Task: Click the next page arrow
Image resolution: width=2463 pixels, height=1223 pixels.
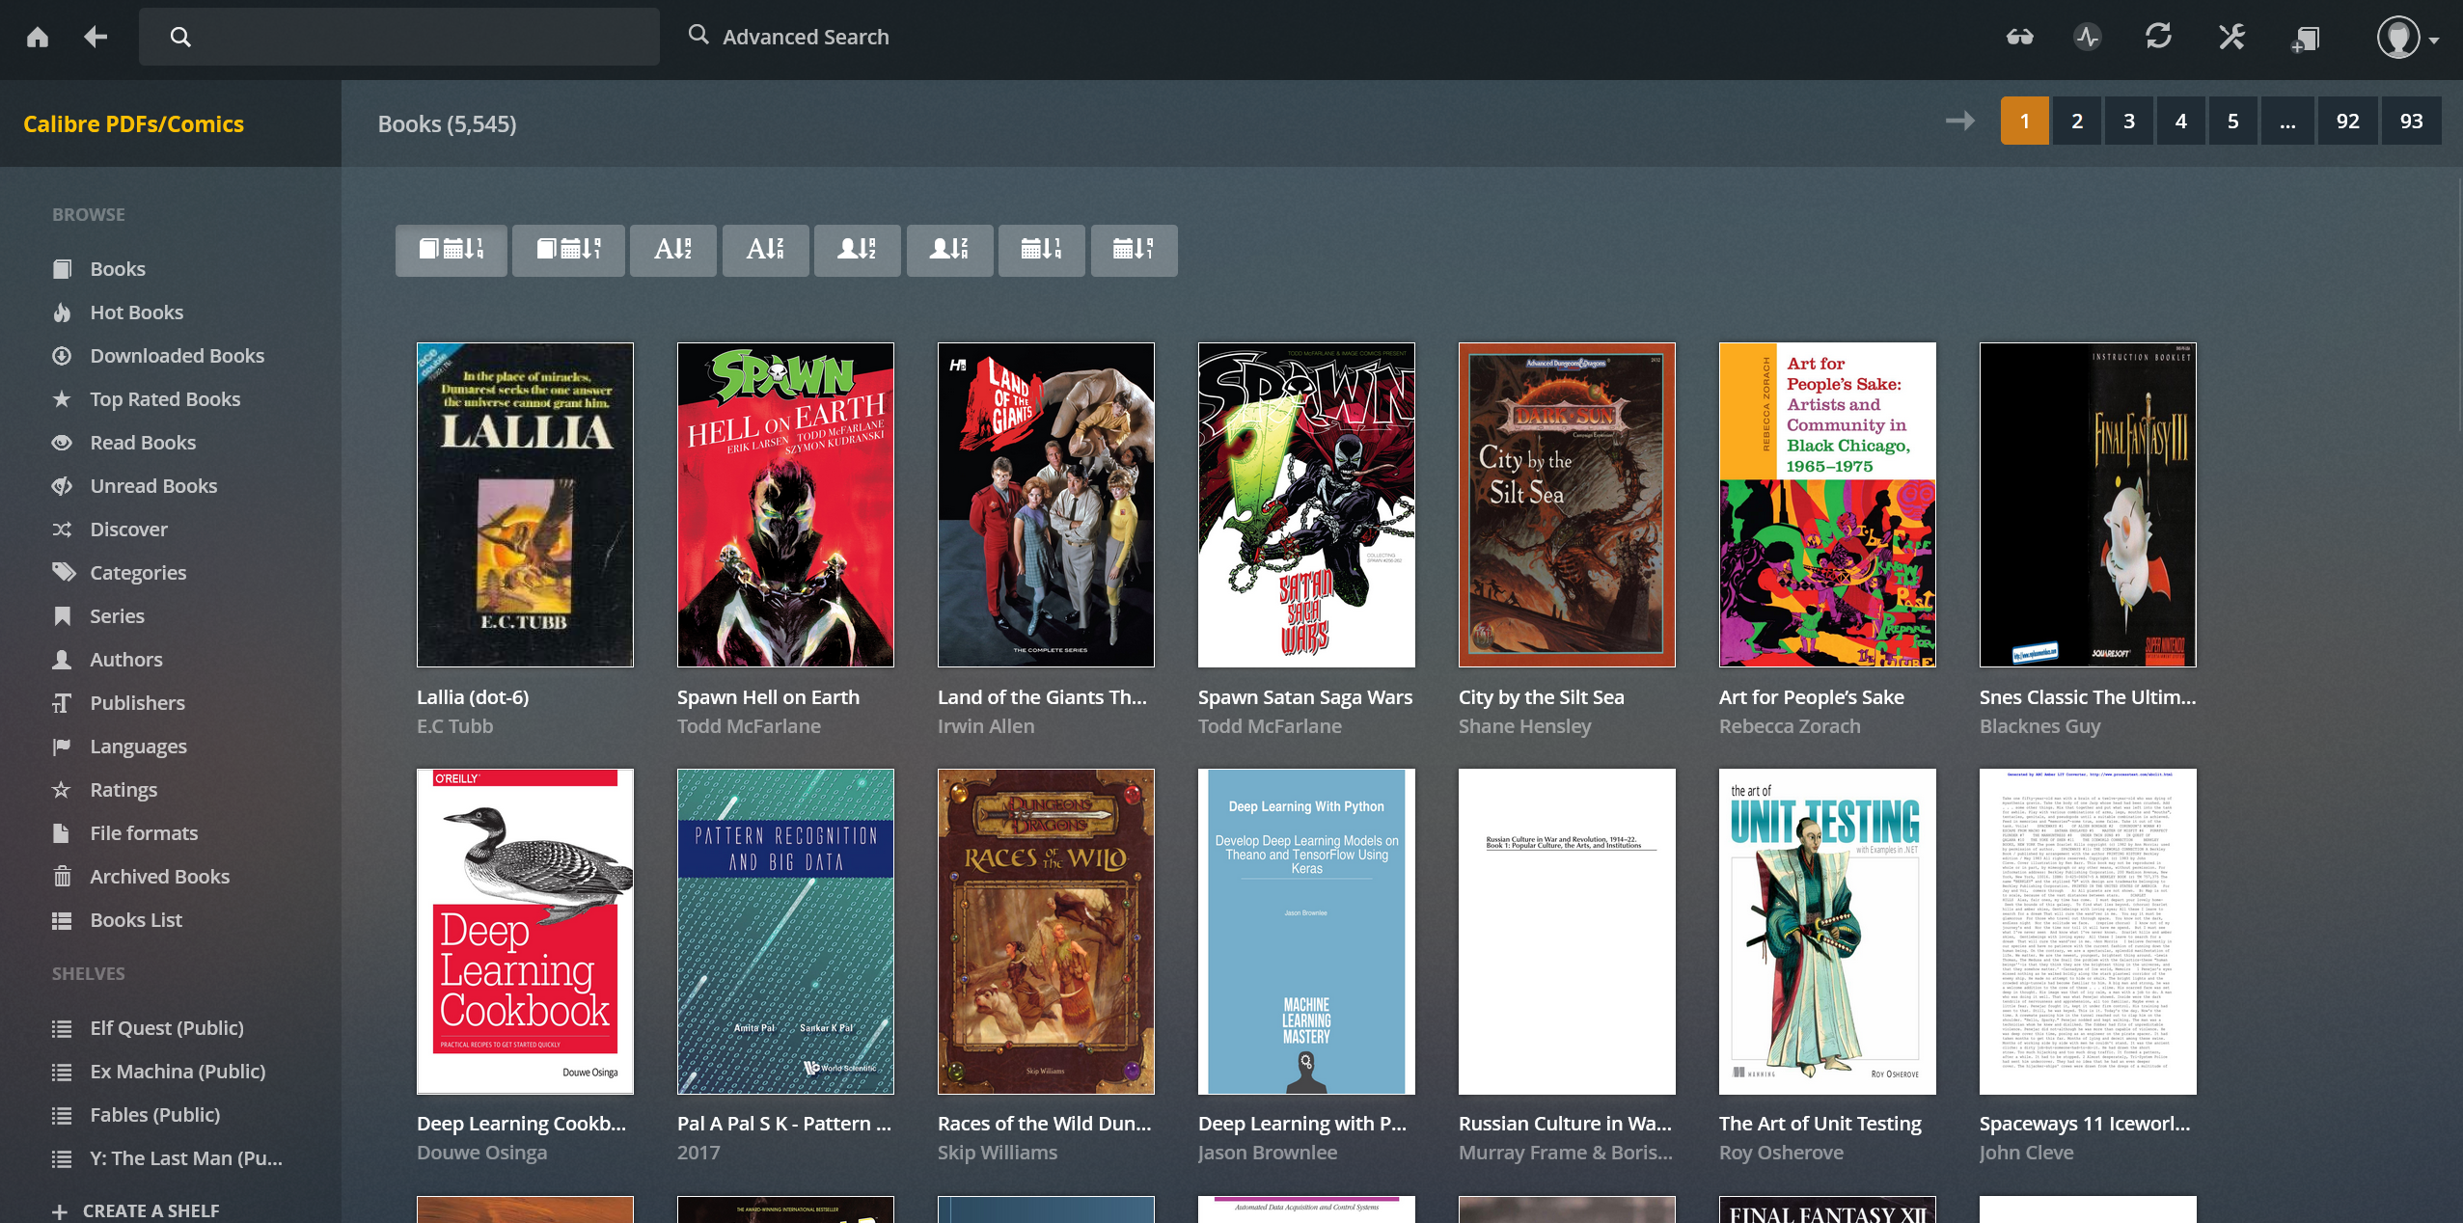Action: coord(1960,121)
